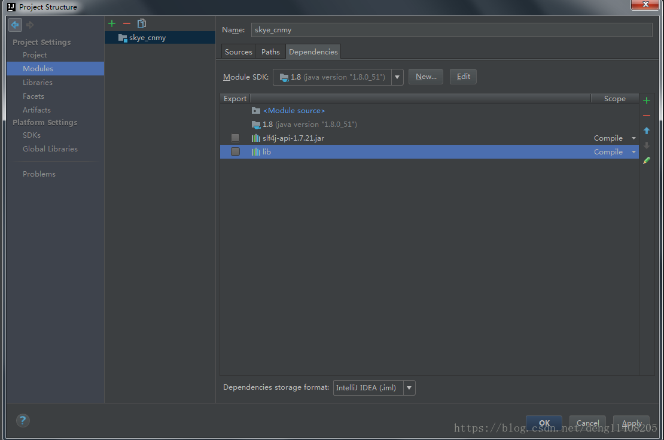Toggle export checkbox for lib
Screen dimensions: 664x440
pos(236,151)
